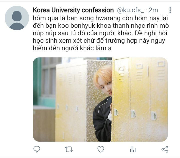Click the tweet line starting 'học sinh xem xét'
The image size is (180, 158).
99,41
